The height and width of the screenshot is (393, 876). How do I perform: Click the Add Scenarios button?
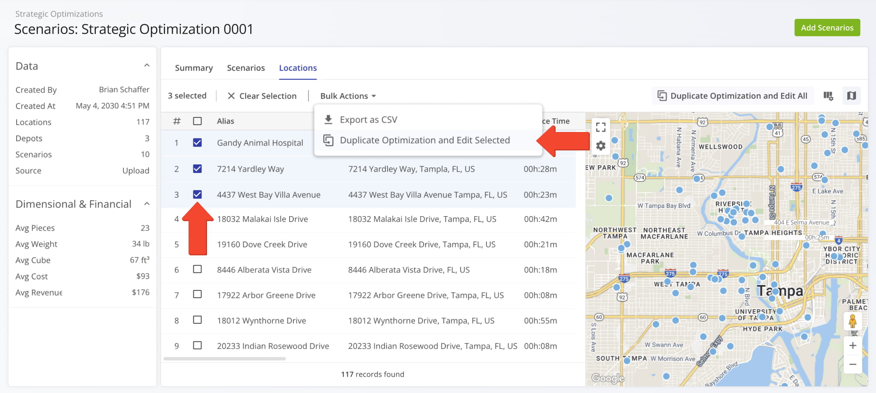[x=827, y=28]
